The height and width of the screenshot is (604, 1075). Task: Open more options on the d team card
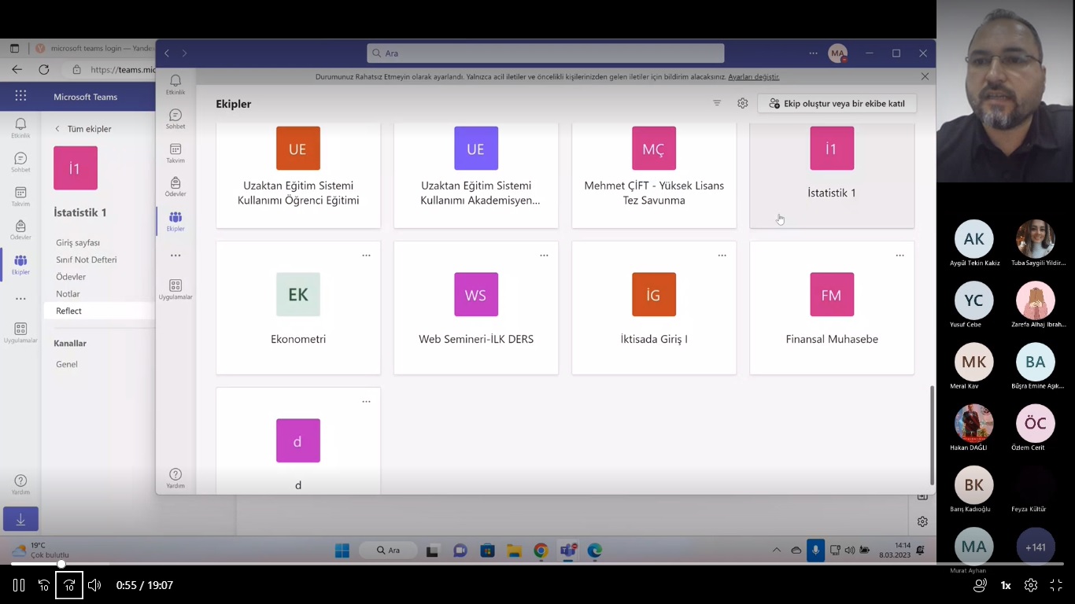point(366,402)
